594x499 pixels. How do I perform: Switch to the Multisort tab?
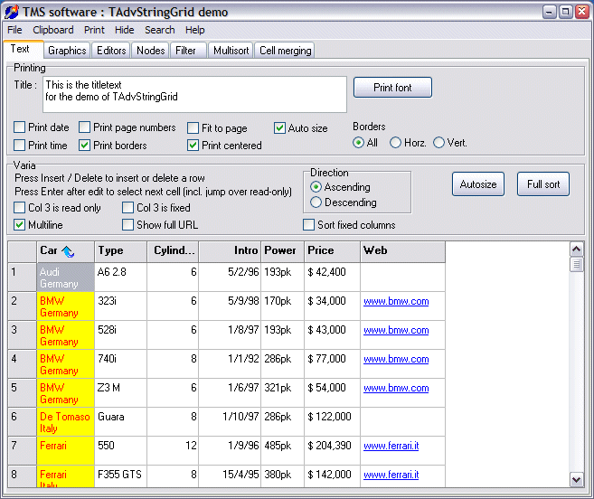coord(231,51)
